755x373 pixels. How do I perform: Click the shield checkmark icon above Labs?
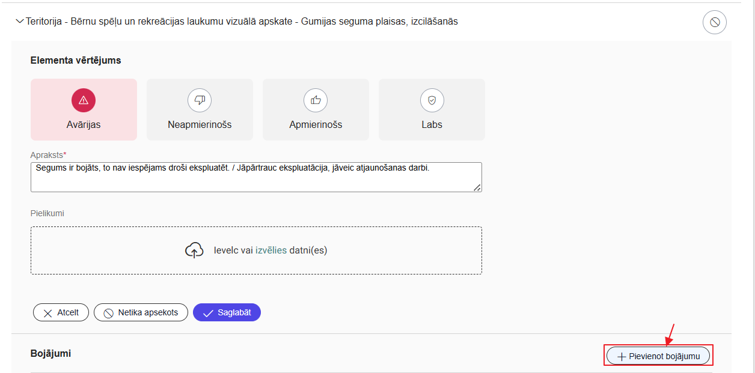[x=432, y=100]
